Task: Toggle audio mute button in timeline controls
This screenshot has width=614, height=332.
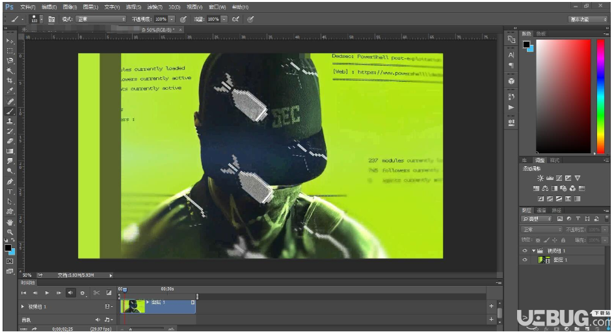Action: (x=70, y=292)
